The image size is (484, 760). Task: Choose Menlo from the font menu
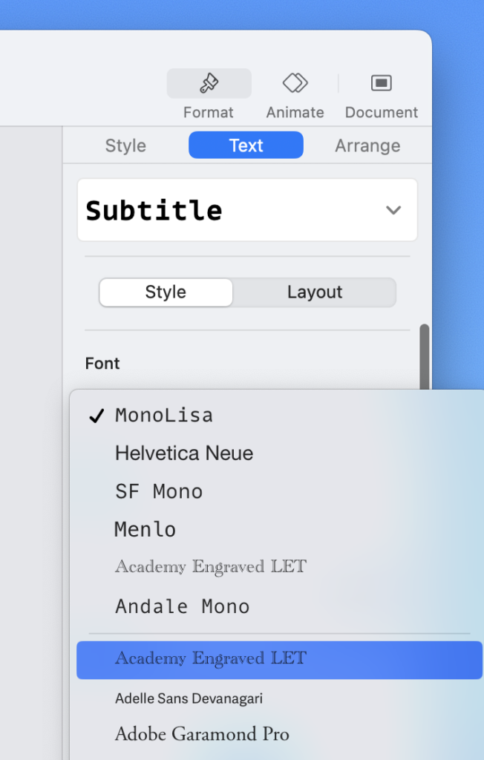145,530
